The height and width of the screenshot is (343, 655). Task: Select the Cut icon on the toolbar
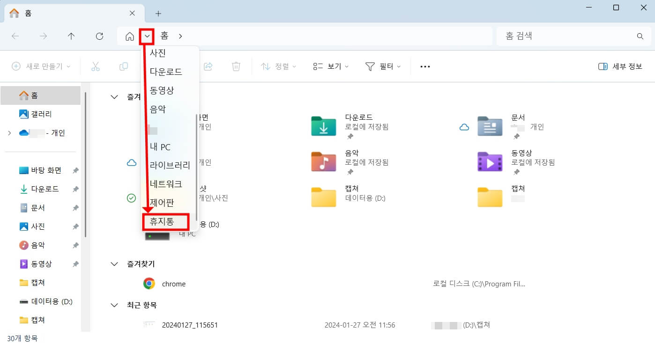pyautogui.click(x=96, y=66)
